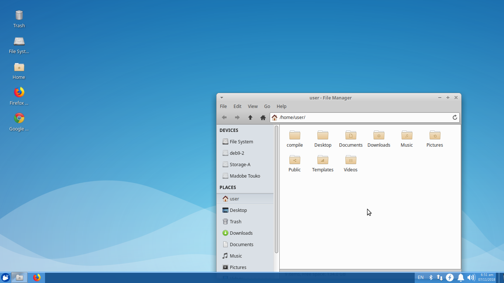This screenshot has height=283, width=504.
Task: Click the notification bell in the panel
Action: tap(460, 277)
